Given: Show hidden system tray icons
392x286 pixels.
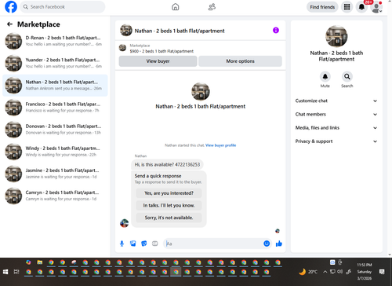Looking at the screenshot, I should pyautogui.click(x=325, y=272).
